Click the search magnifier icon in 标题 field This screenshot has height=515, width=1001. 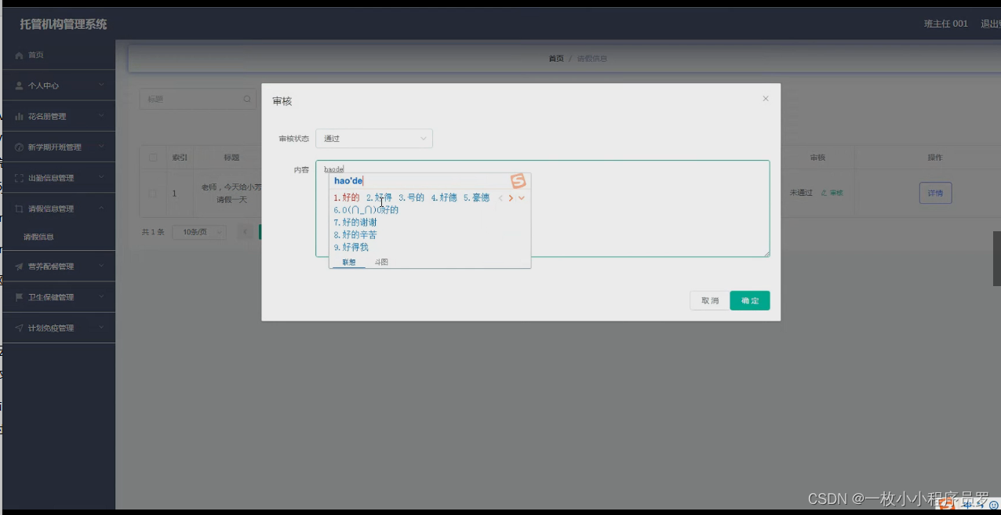pos(247,100)
